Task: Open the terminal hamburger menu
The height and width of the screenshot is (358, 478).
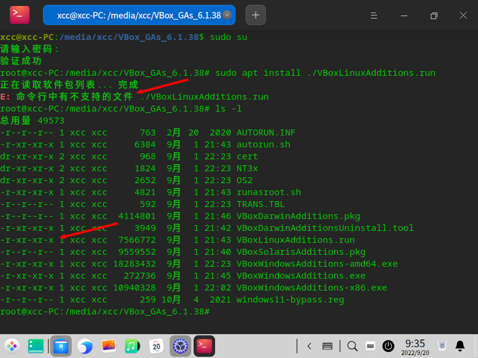Action: point(374,16)
